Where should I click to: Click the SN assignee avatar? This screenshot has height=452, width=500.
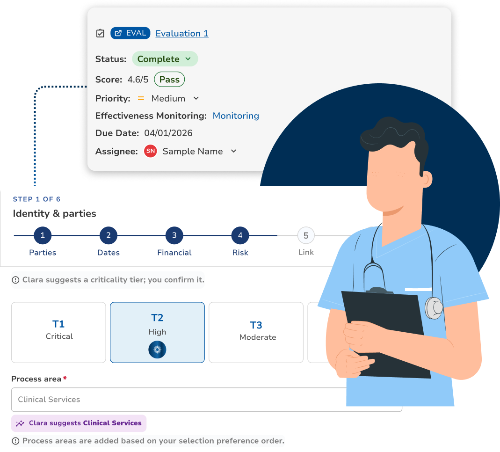pos(151,151)
